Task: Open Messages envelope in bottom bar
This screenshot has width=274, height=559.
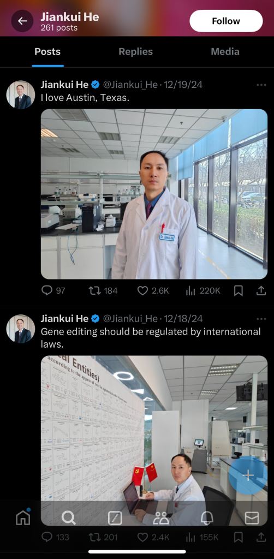Action: tap(252, 518)
